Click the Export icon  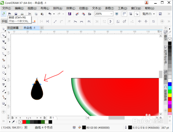point(83,14)
